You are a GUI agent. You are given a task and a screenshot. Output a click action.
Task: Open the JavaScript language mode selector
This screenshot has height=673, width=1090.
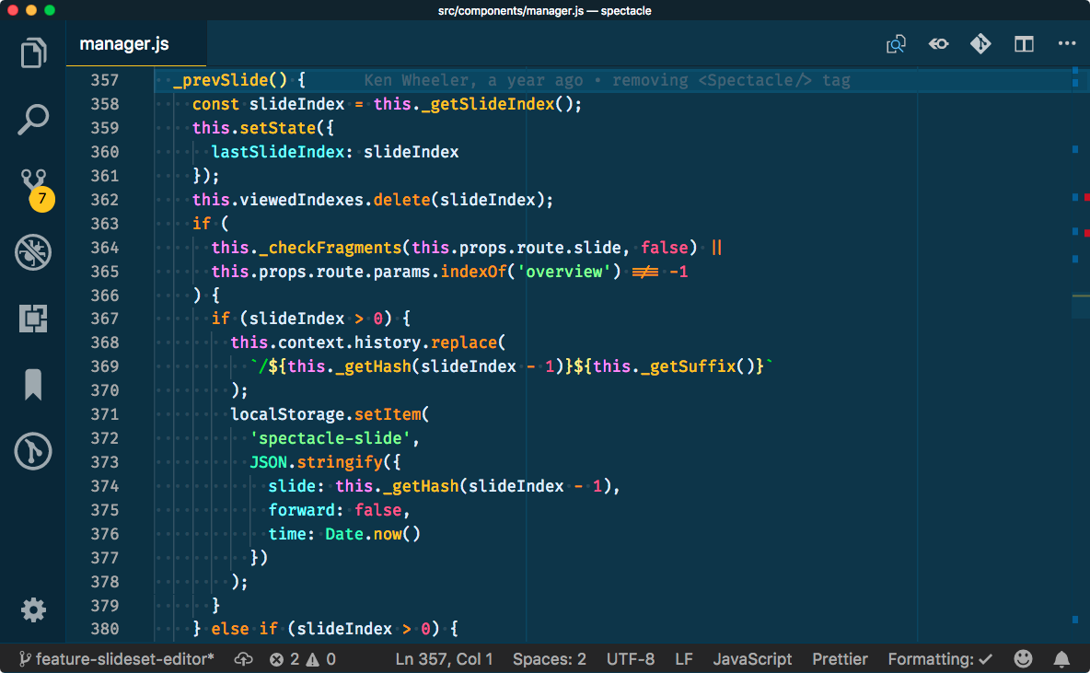752,659
